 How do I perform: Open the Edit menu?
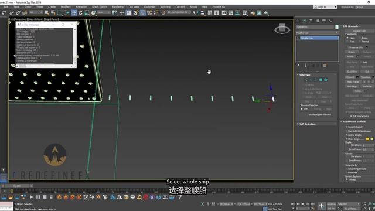(6, 7)
